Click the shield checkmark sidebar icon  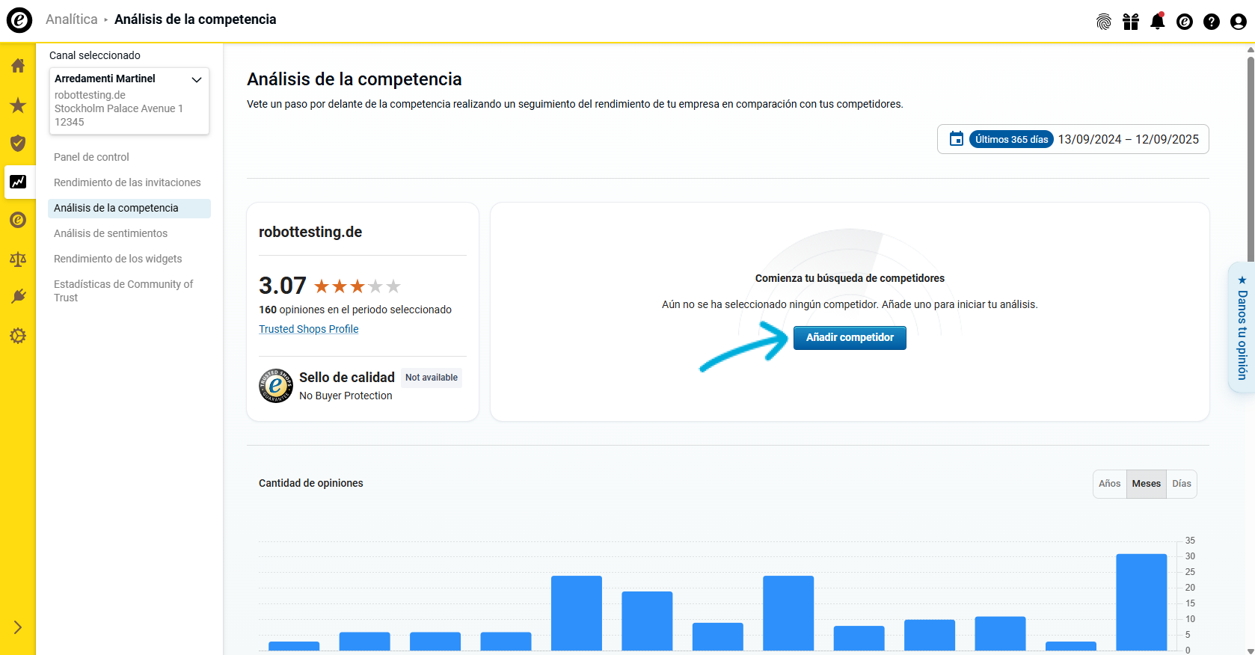pyautogui.click(x=18, y=144)
